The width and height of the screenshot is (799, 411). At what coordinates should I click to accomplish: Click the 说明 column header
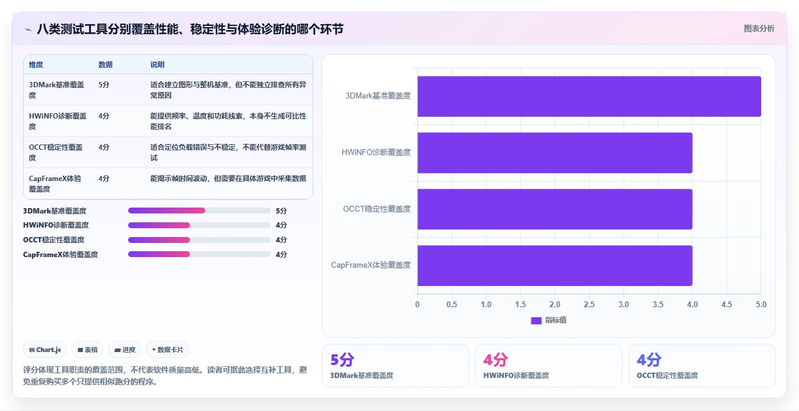pos(158,65)
